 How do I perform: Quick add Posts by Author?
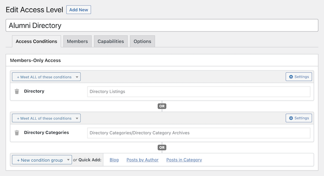[x=143, y=160]
